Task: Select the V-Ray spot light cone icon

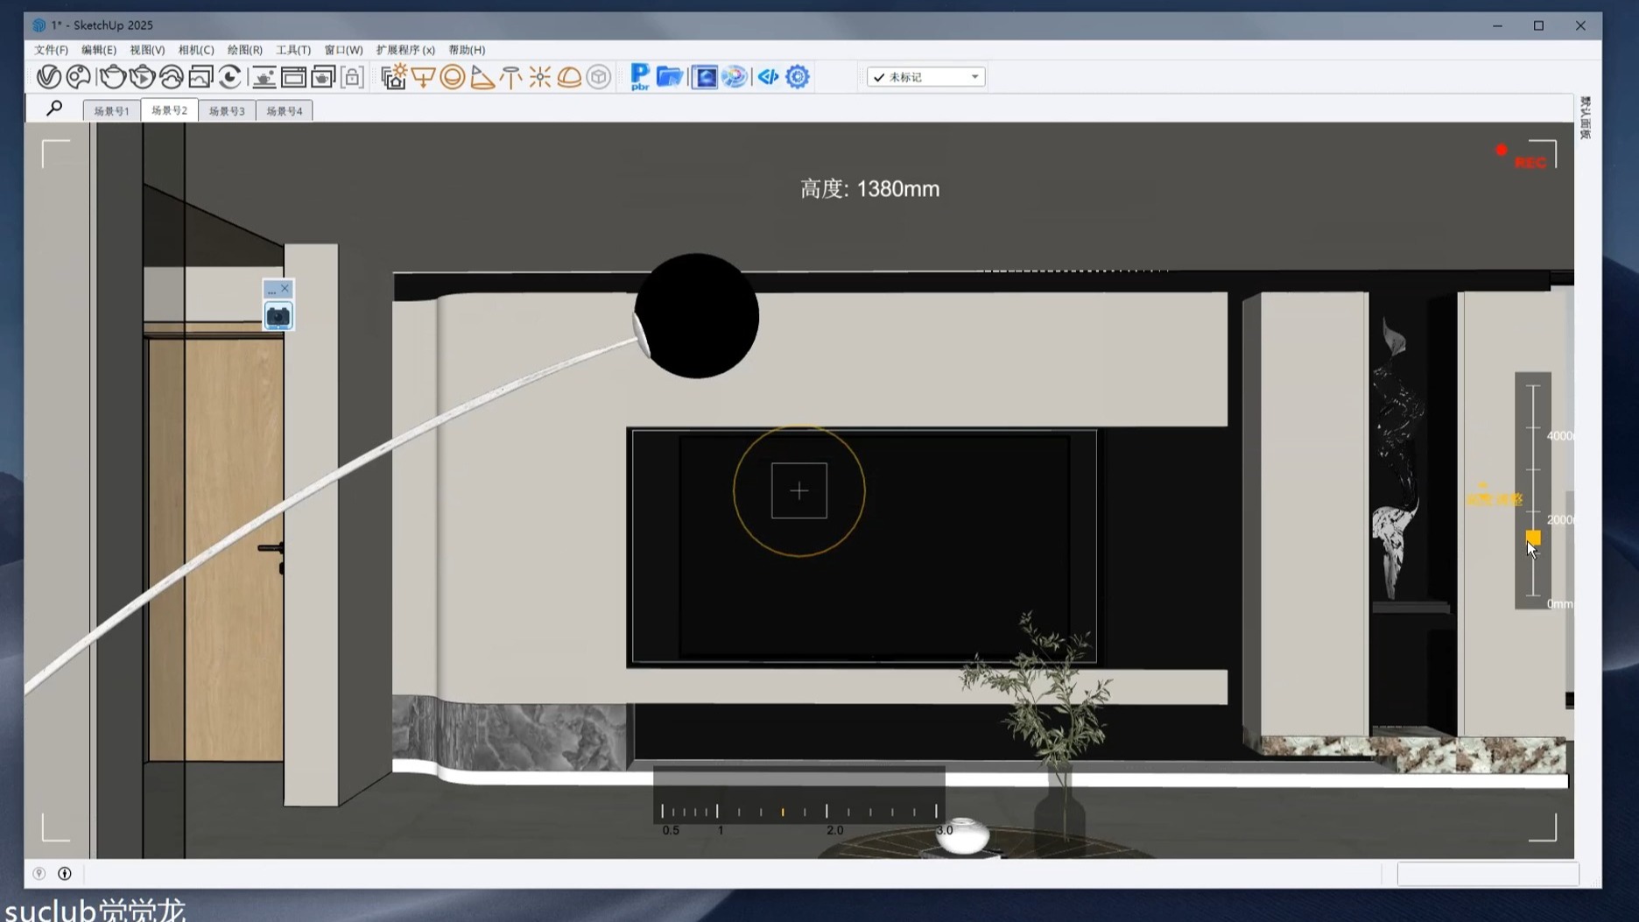Action: click(x=482, y=77)
